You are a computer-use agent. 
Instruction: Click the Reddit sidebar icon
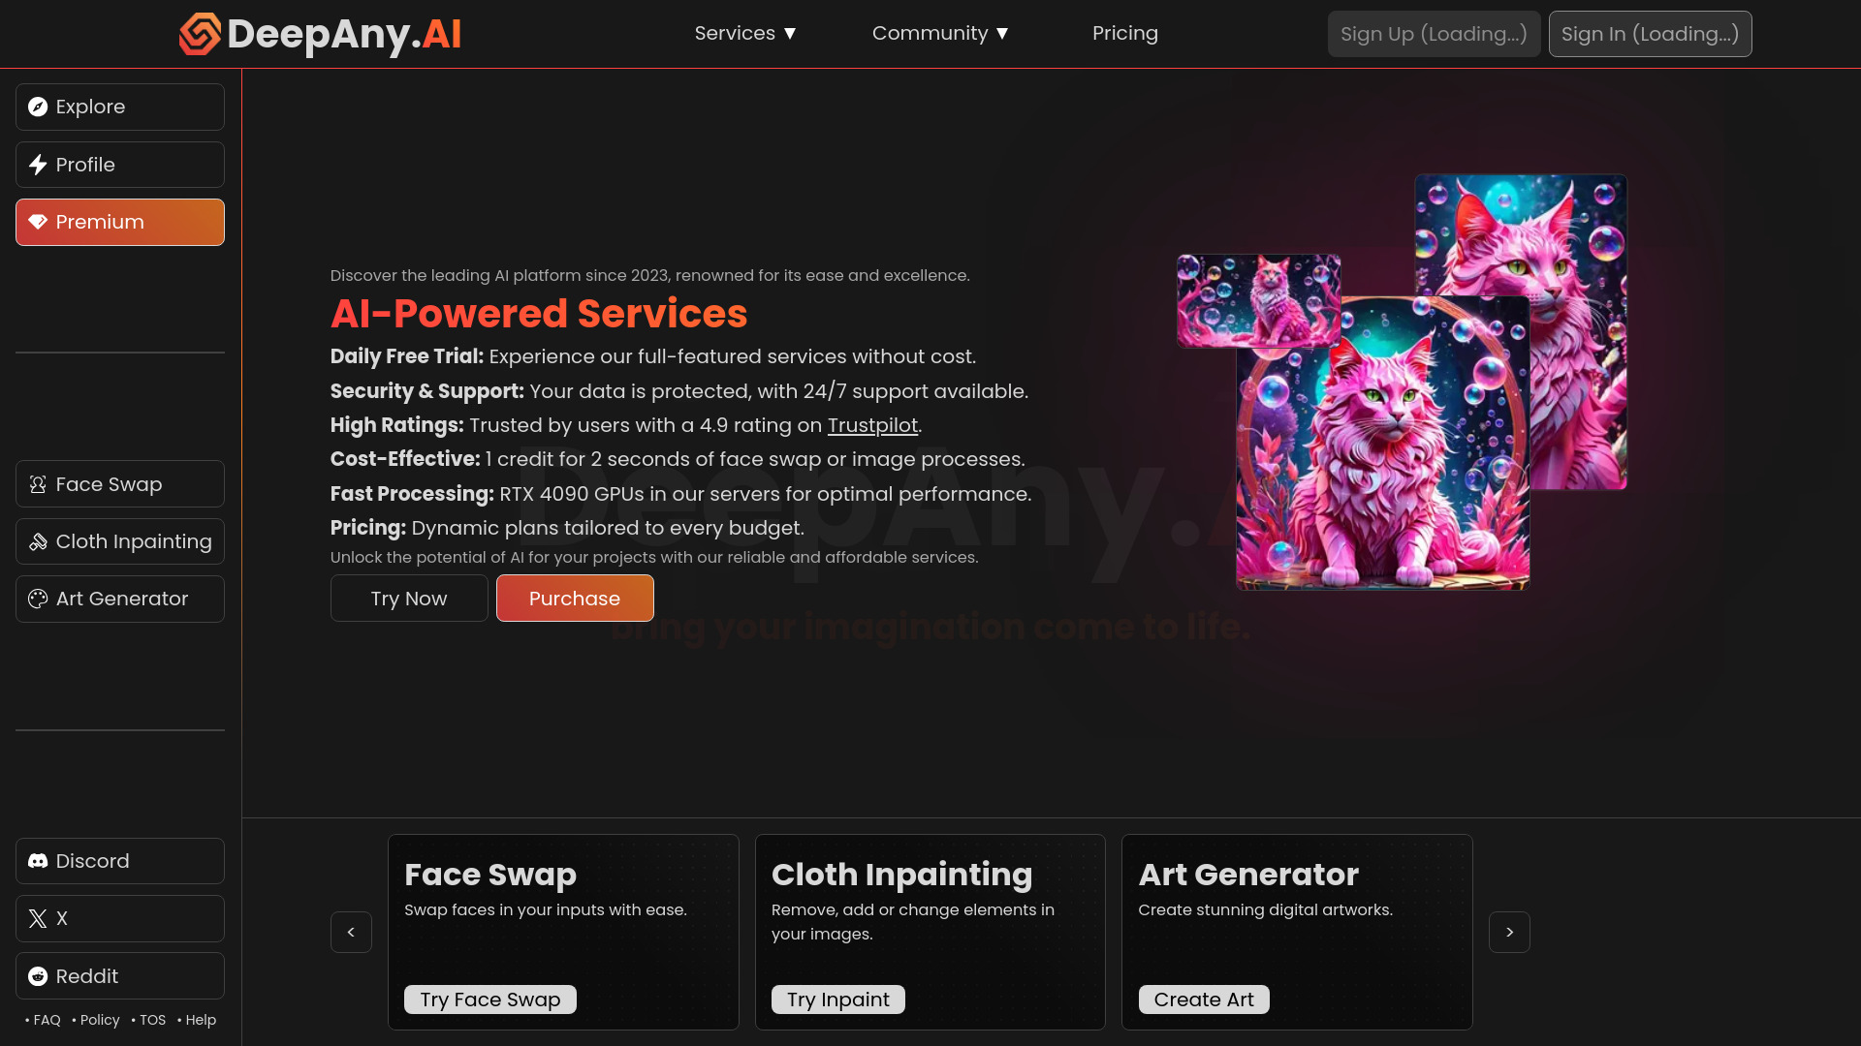click(39, 975)
